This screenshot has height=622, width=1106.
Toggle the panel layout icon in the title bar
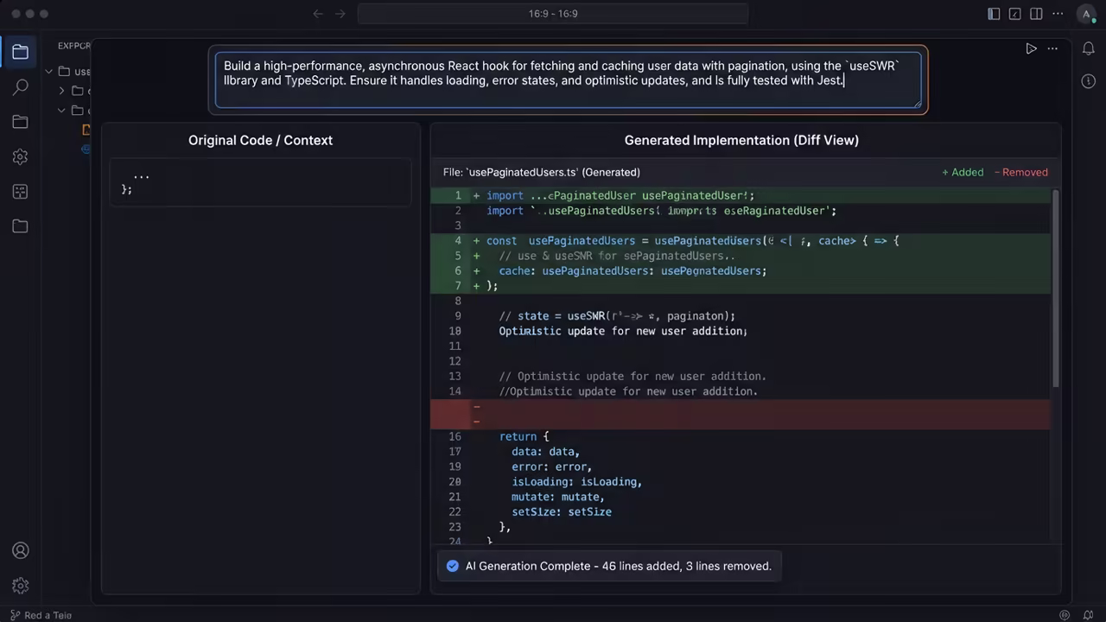1015,14
